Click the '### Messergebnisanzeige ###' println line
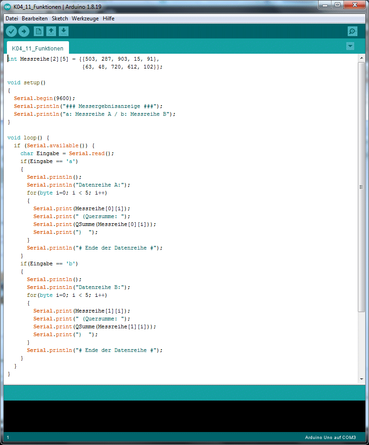 tap(88, 106)
